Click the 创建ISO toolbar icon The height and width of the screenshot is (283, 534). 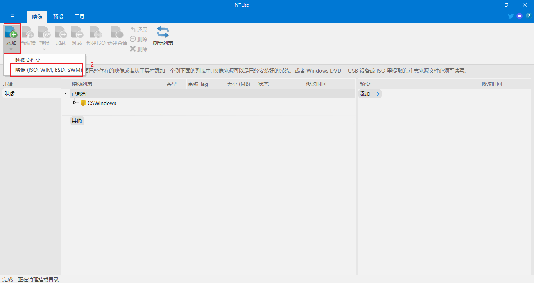pyautogui.click(x=96, y=32)
